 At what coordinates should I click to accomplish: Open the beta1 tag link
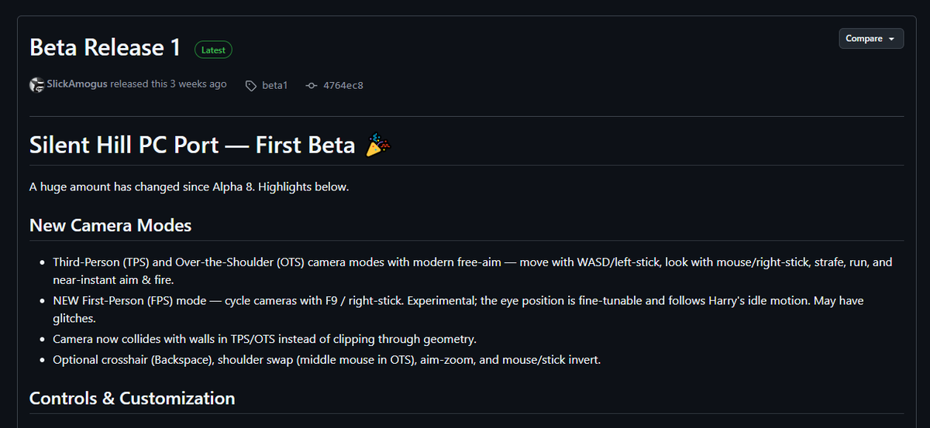pyautogui.click(x=274, y=85)
